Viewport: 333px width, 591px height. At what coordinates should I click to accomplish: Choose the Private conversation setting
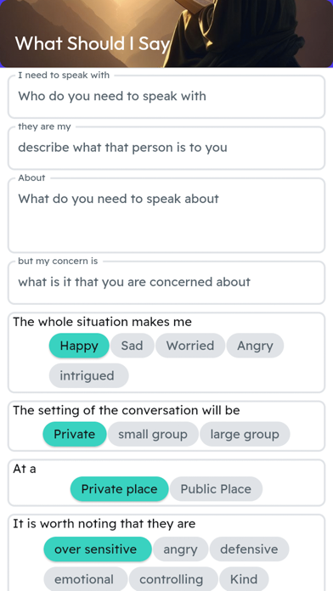tap(75, 434)
